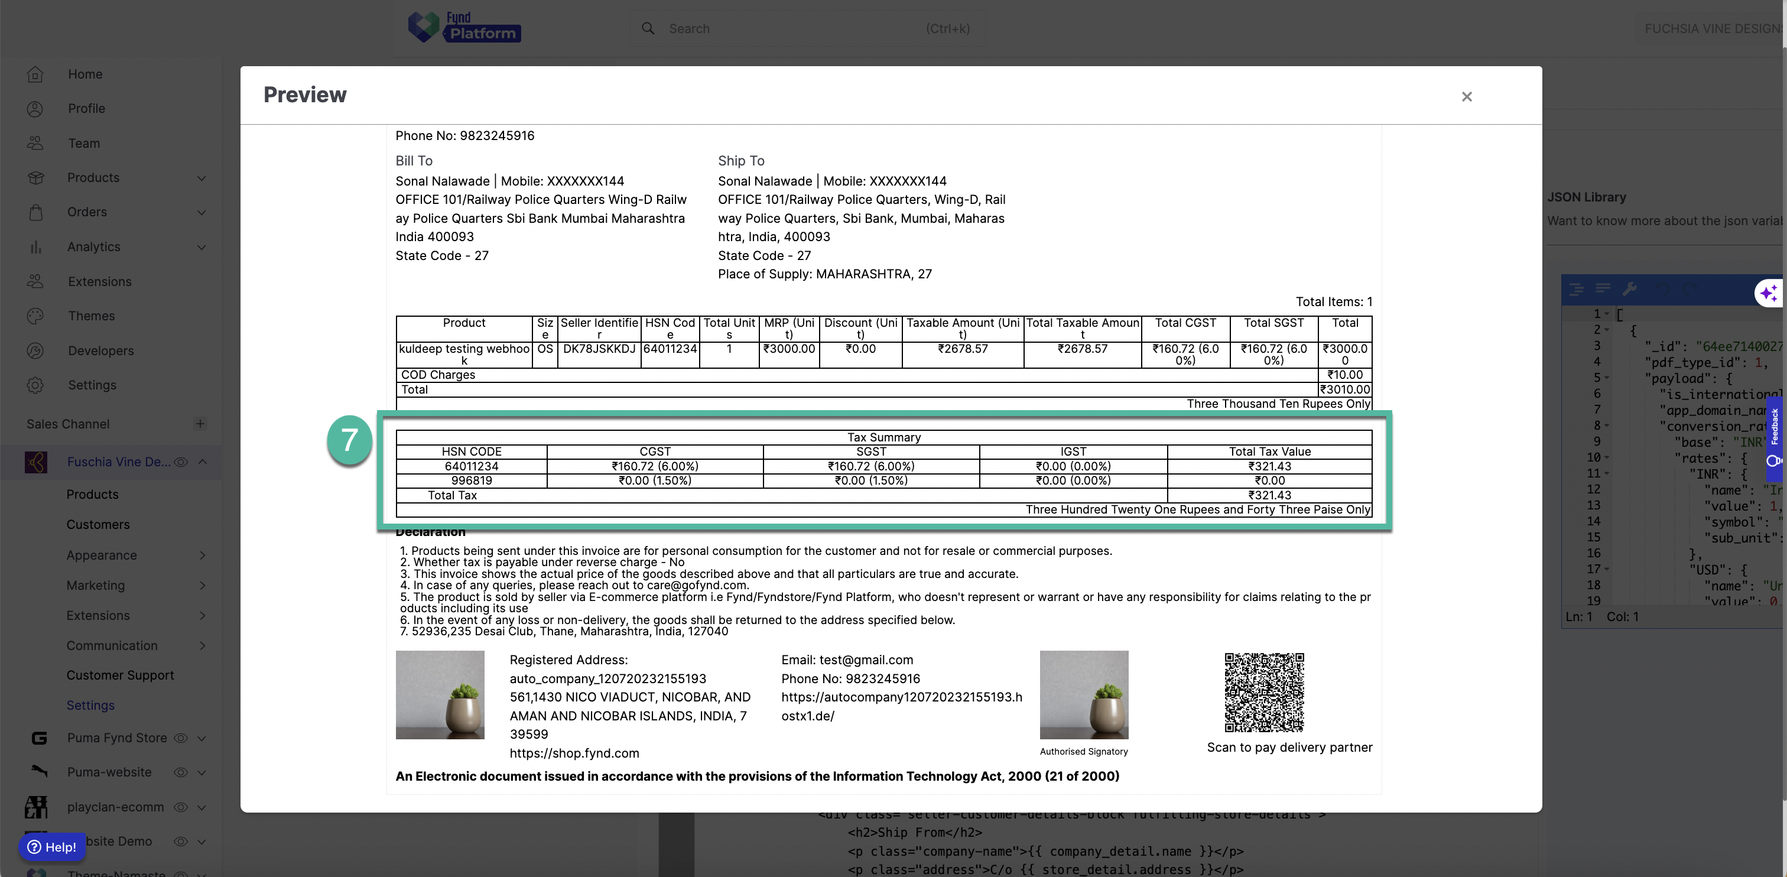Click the search magnifier icon
Screen dimensions: 1787x877
coord(648,28)
